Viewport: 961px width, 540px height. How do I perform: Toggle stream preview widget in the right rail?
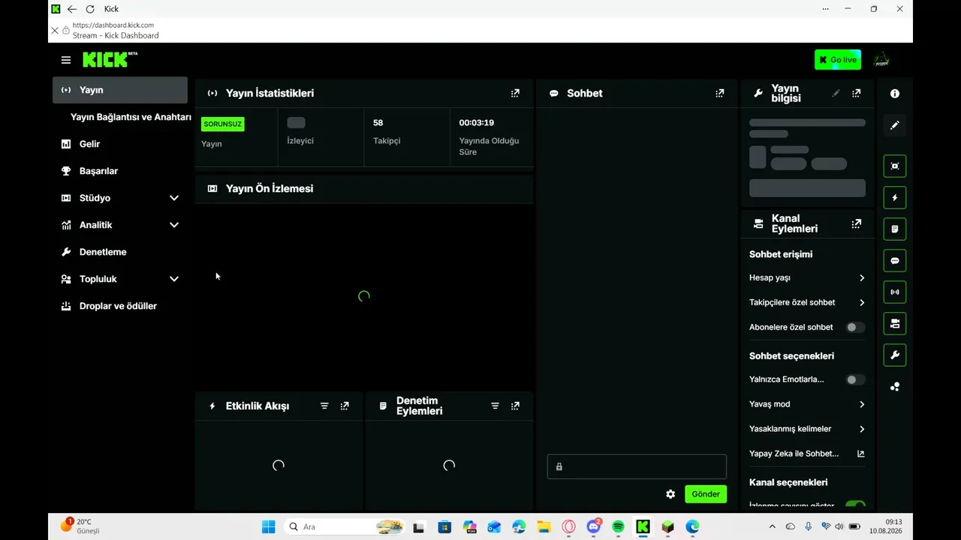point(895,166)
